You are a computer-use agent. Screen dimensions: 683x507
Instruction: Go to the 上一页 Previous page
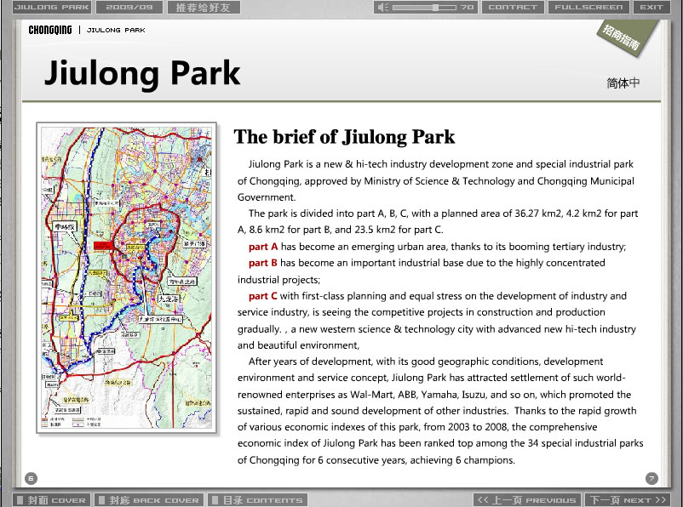(526, 500)
